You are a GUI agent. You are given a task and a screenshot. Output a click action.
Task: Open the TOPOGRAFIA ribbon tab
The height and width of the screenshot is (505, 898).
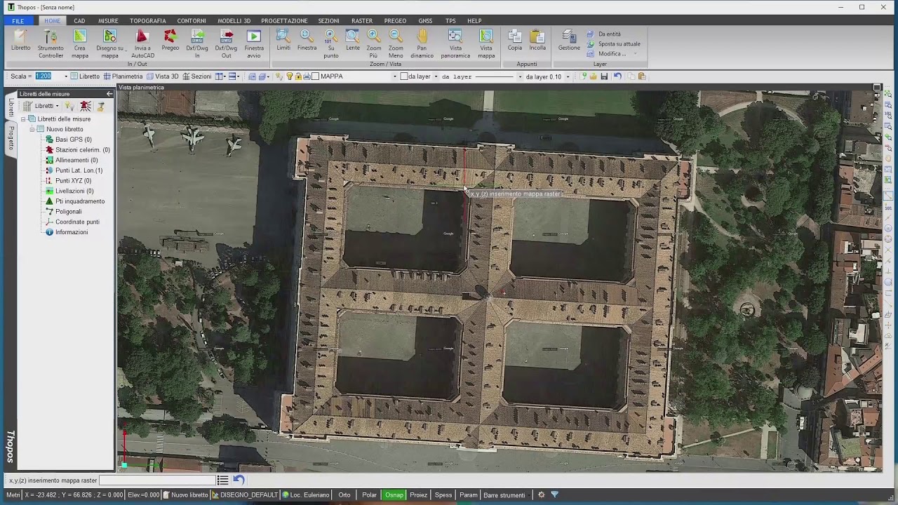(x=148, y=21)
